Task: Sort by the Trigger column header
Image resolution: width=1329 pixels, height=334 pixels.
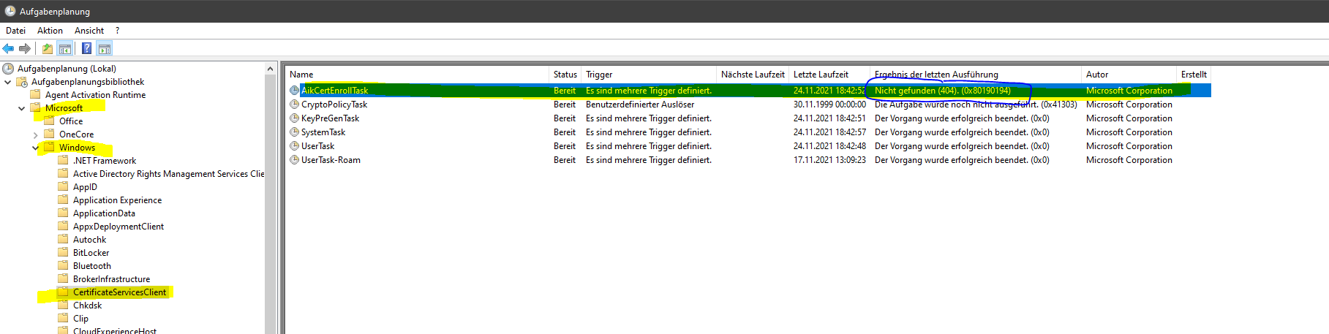Action: click(649, 75)
